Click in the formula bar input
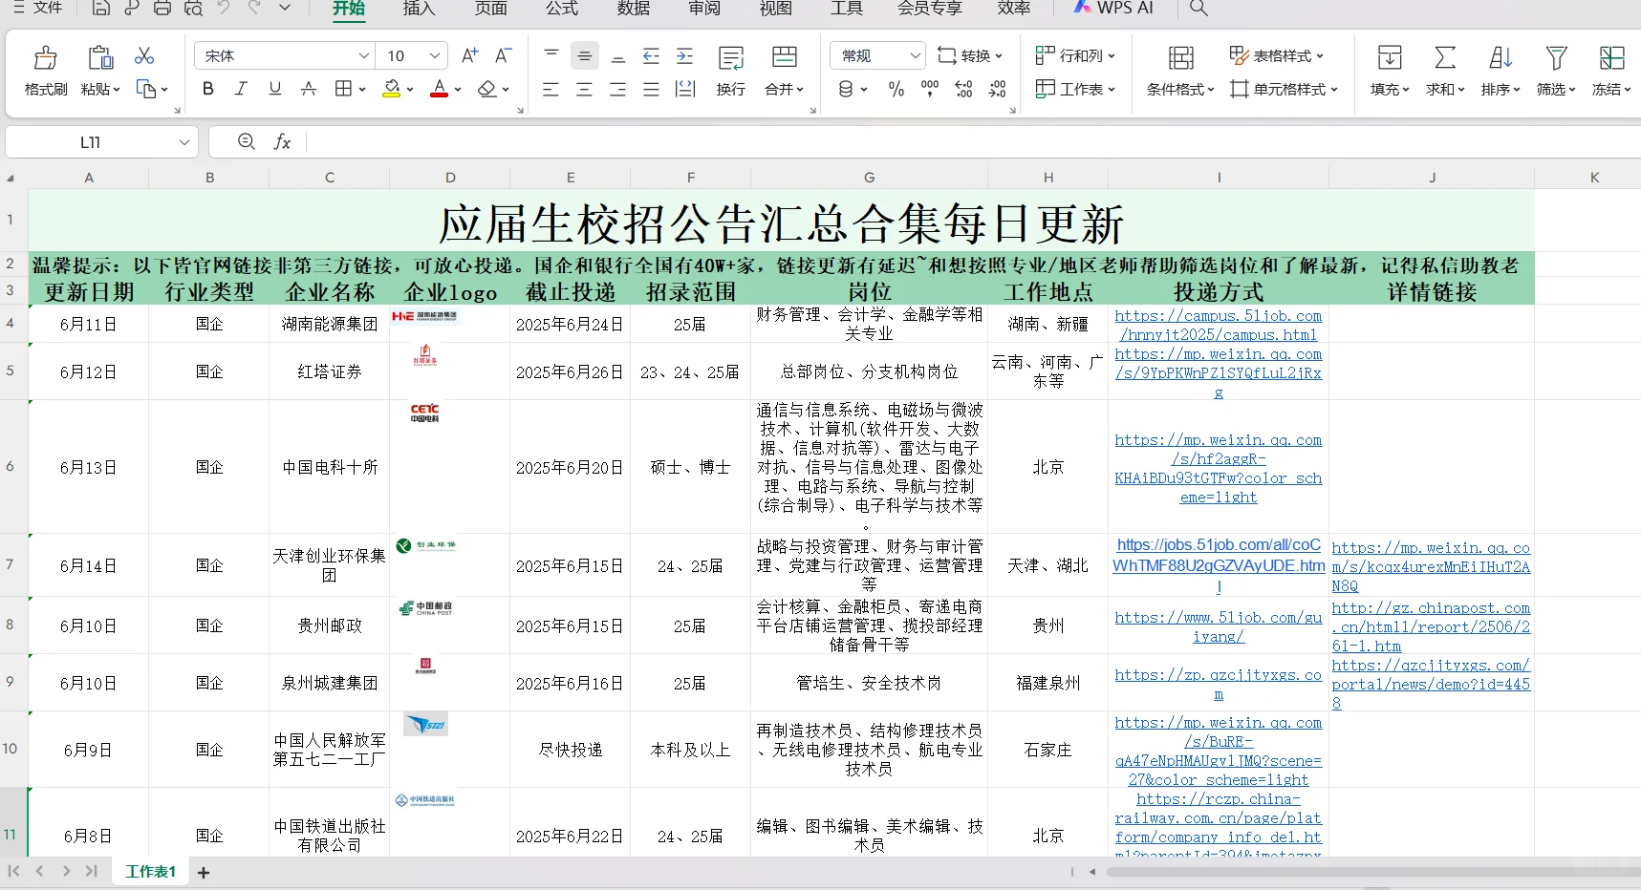1641x890 pixels. point(973,142)
